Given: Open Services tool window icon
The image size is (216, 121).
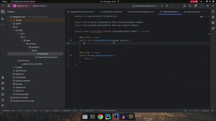Looking at the screenshot, I should (3, 83).
